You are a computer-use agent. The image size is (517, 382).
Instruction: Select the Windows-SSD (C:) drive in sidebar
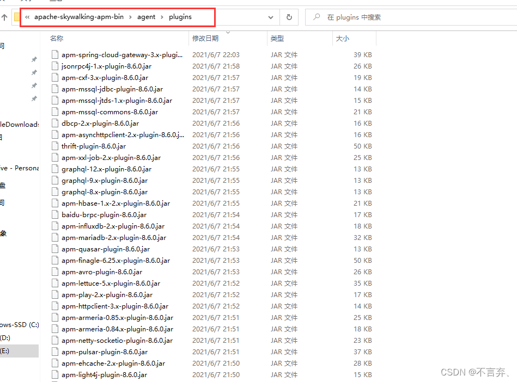click(19, 325)
